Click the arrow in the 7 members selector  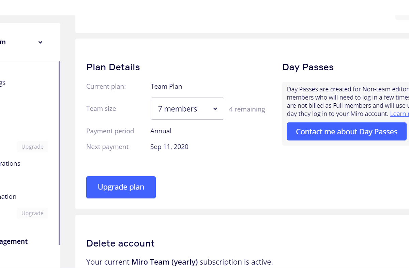(215, 109)
